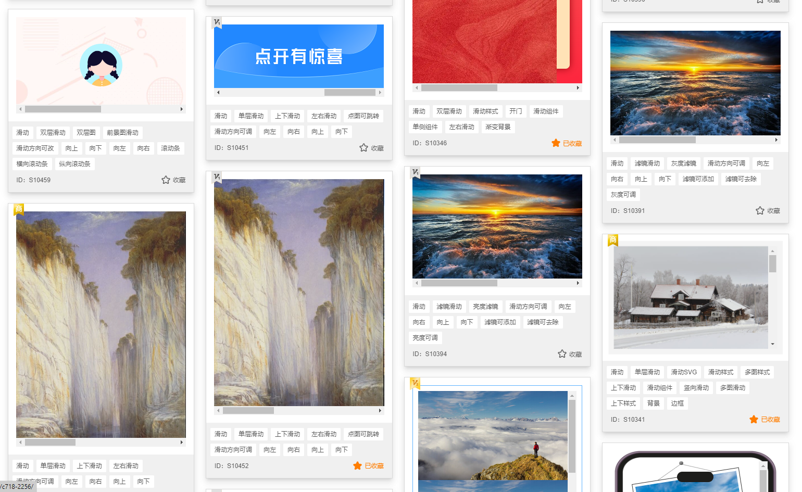Select the 渐变背景 tag on card S10346
802x492 pixels.
pos(498,127)
